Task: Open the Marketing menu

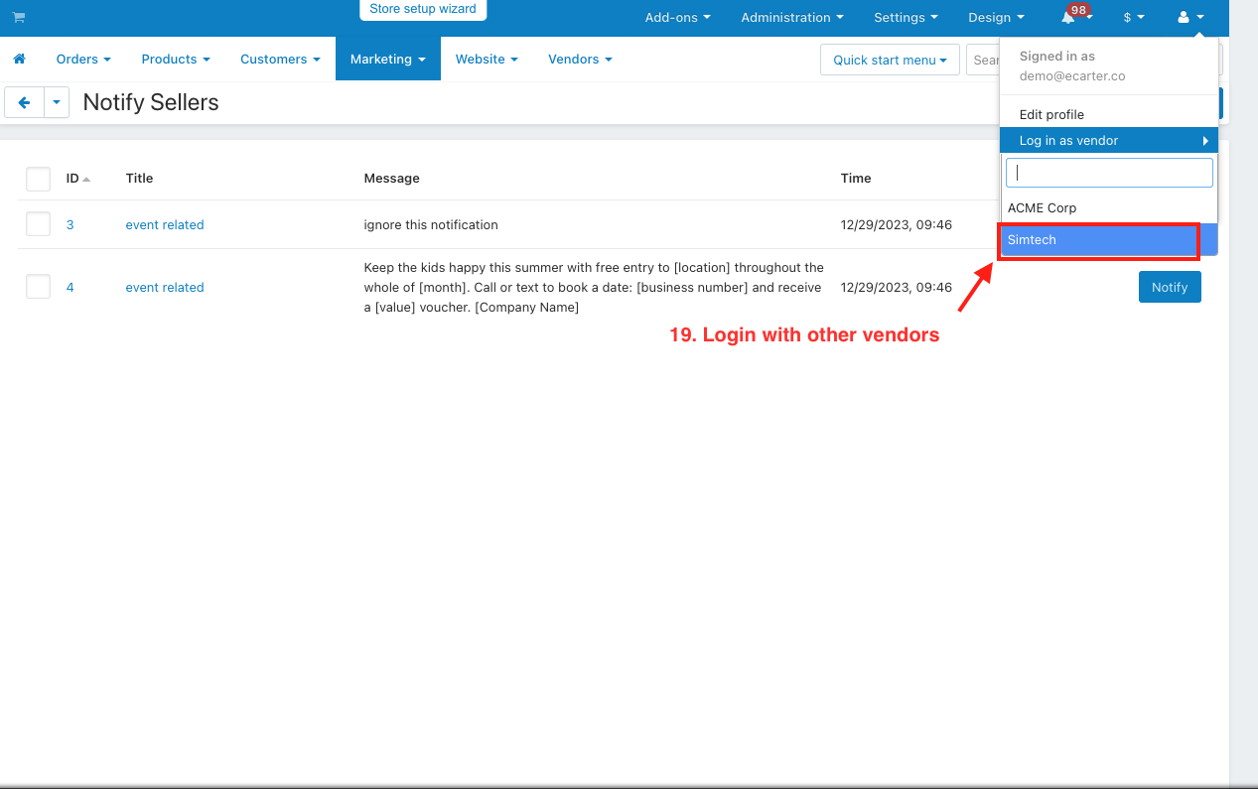Action: 388,60
